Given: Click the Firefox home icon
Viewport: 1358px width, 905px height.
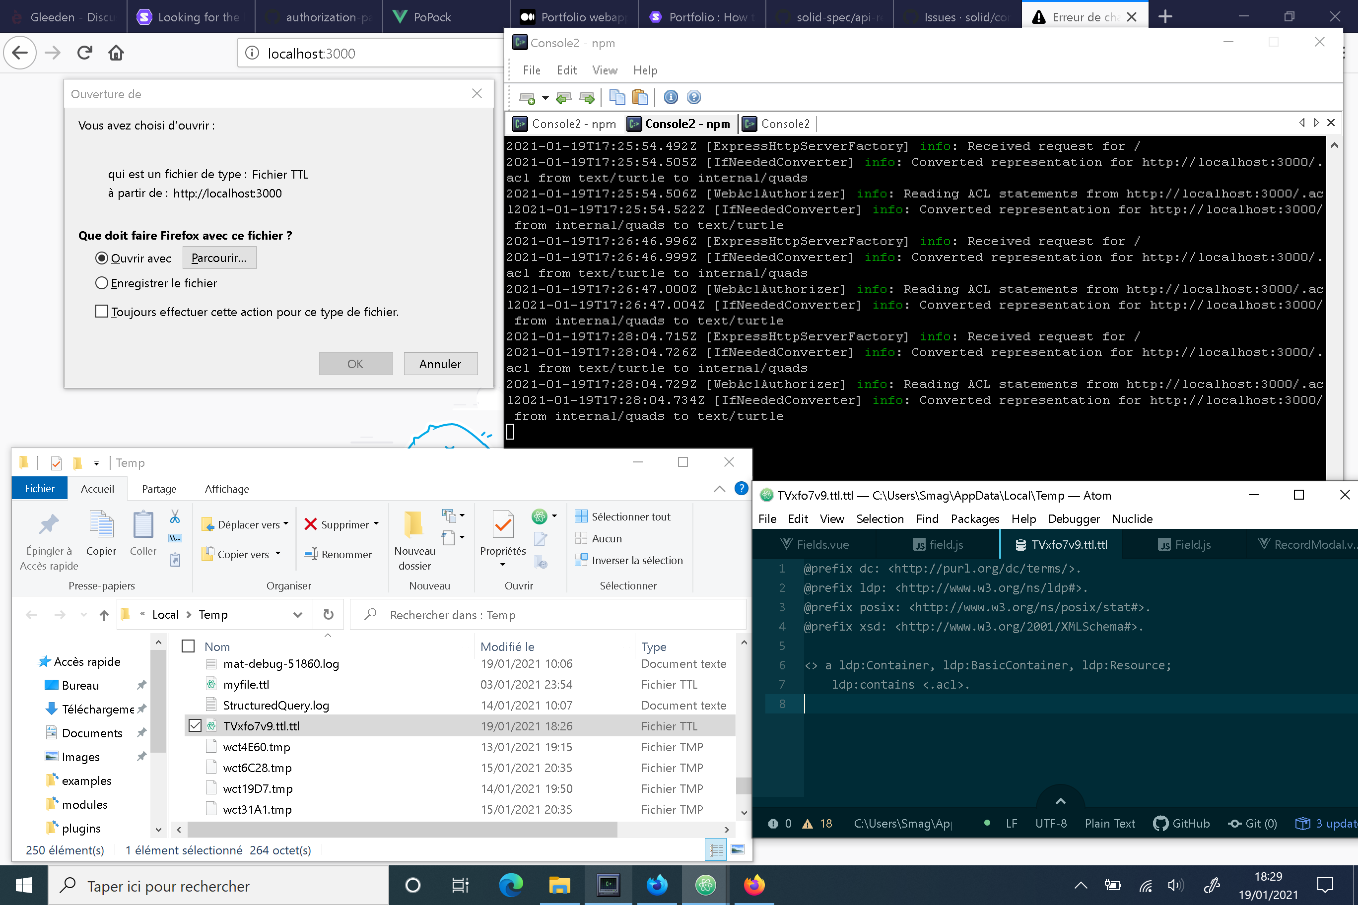Looking at the screenshot, I should (x=116, y=53).
